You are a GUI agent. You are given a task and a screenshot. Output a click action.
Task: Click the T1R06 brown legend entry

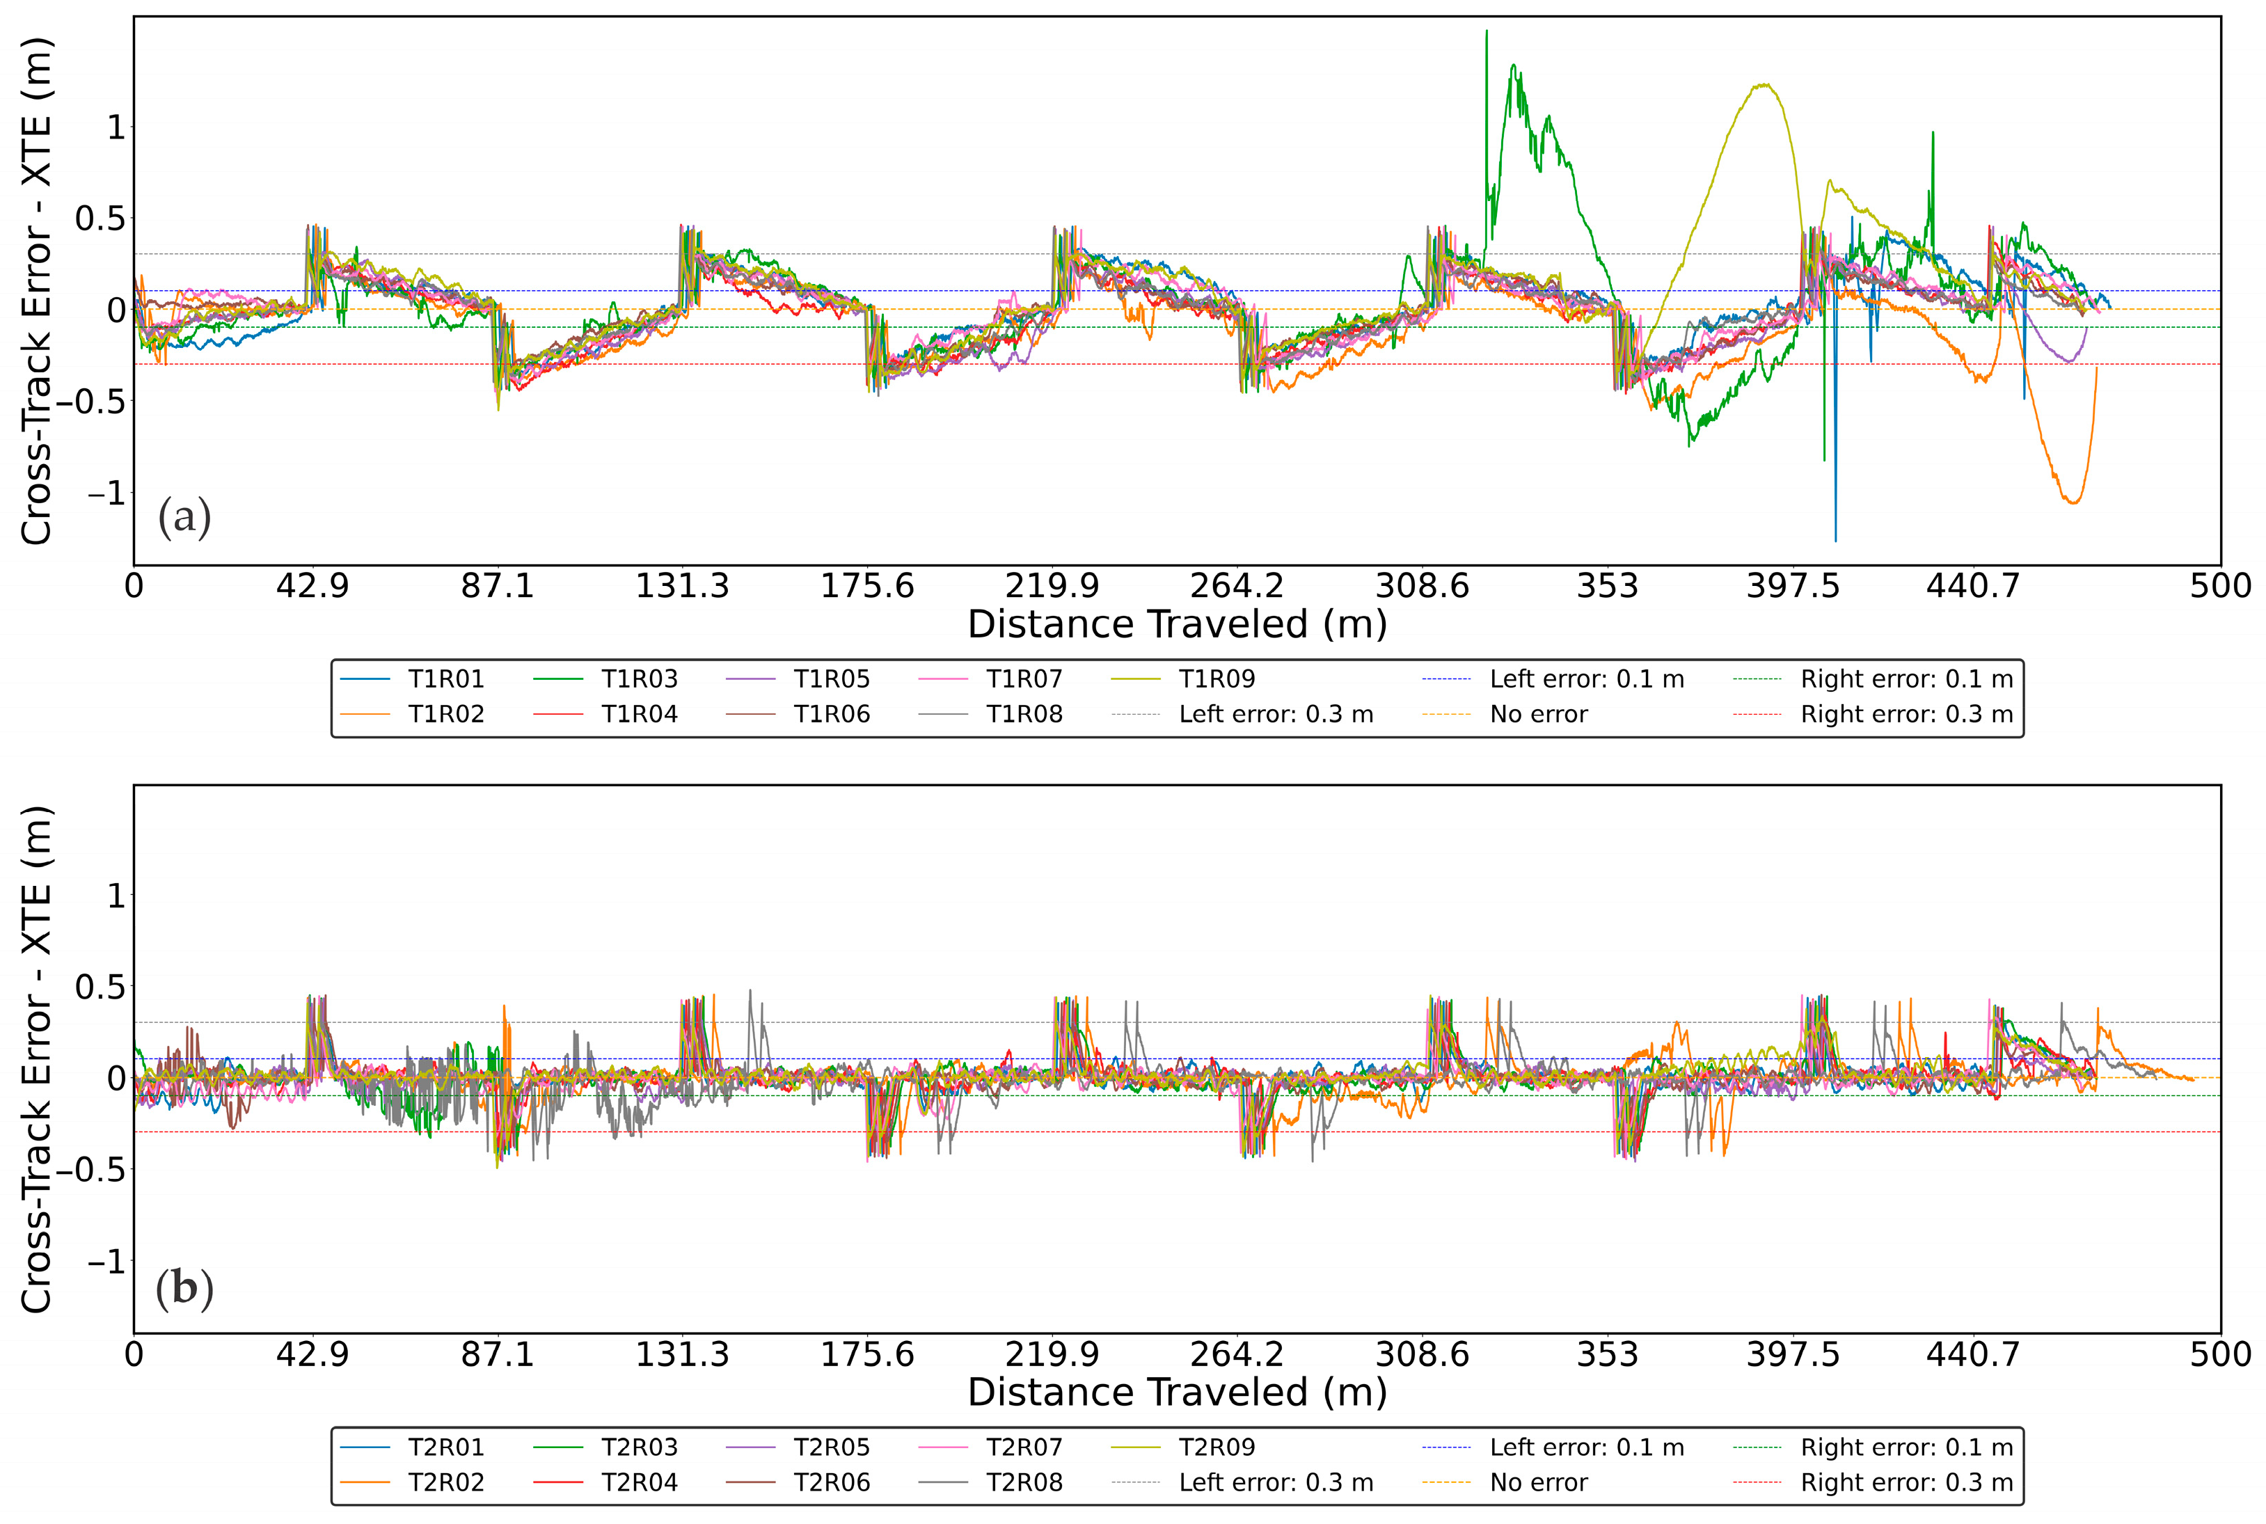click(831, 715)
